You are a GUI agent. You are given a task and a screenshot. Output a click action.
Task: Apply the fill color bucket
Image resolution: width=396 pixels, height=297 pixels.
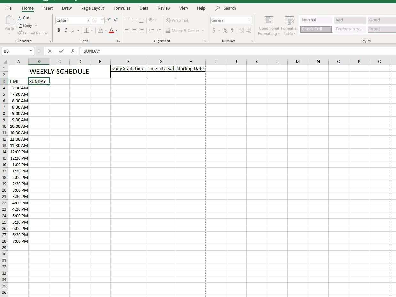[101, 30]
